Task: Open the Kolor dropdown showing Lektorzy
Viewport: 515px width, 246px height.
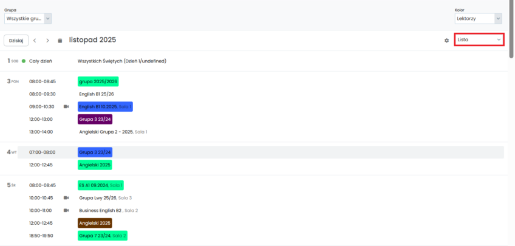Action: (x=479, y=19)
